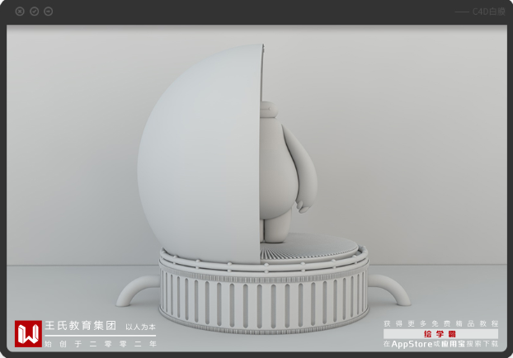
Task: Click the red W logo of 王氏教育集团
Action: tap(28, 333)
